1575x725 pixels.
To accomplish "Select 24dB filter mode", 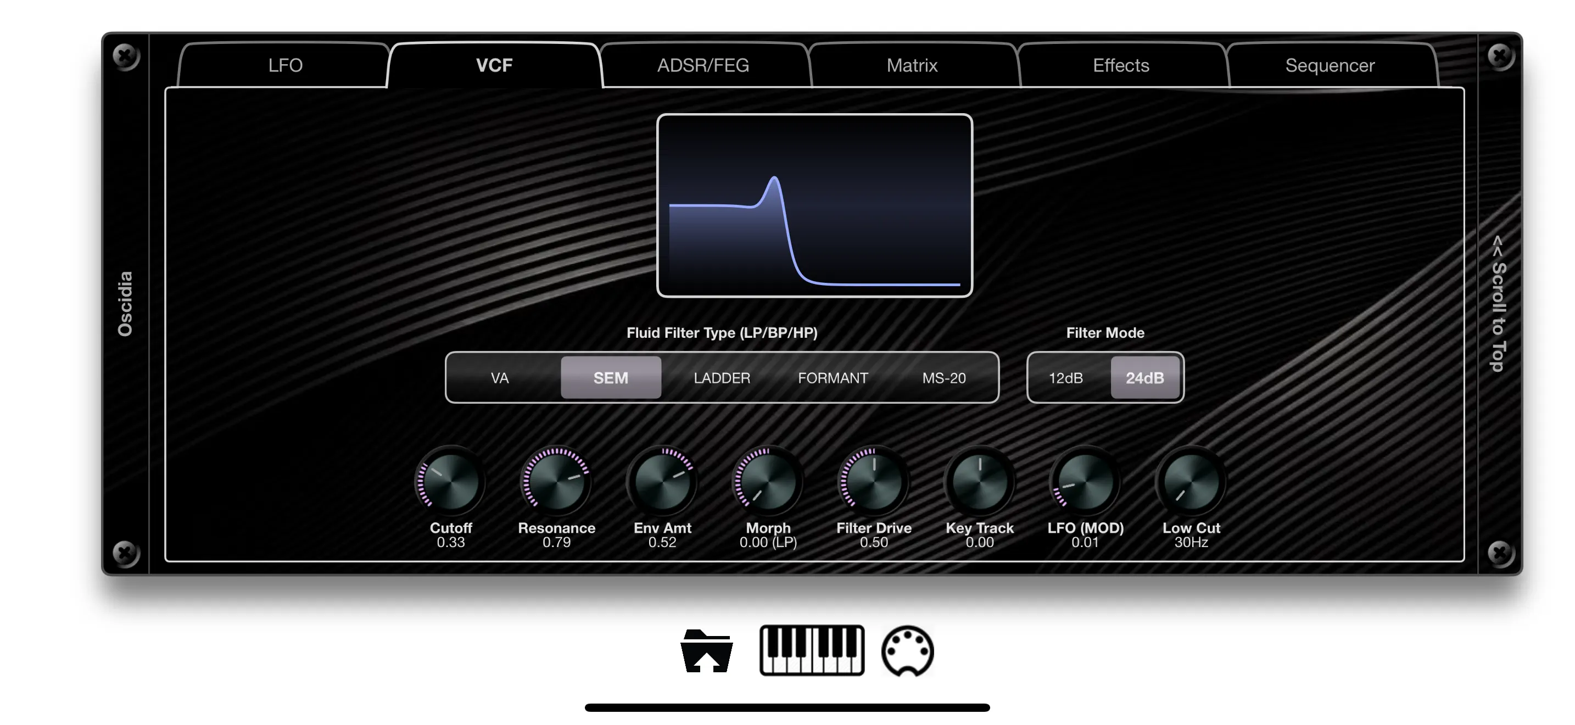I will (x=1144, y=378).
